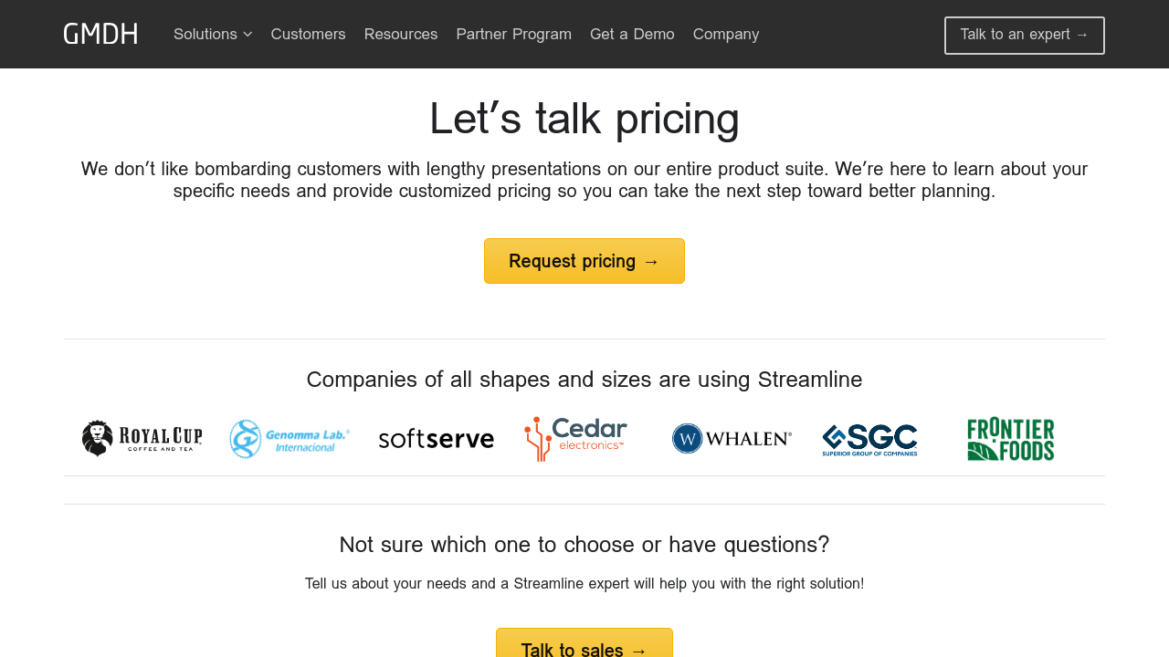The height and width of the screenshot is (657, 1169).
Task: Click the Cedar Electronics logo
Action: (576, 439)
